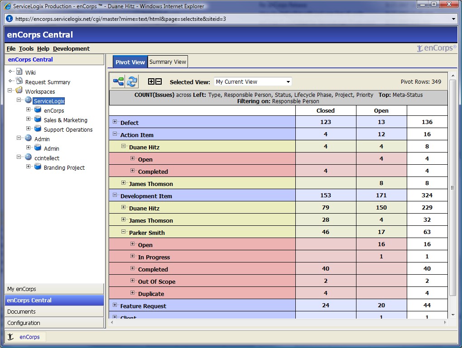Open the Tools menu
Screen dimensions: 462x348
(x=26, y=48)
